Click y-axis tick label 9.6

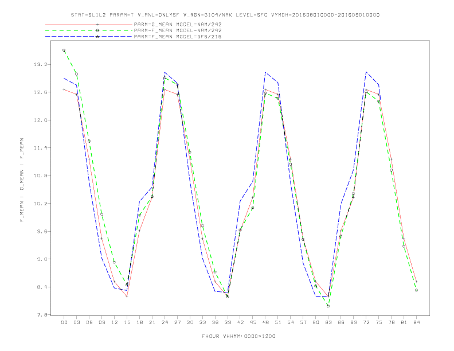point(42,231)
